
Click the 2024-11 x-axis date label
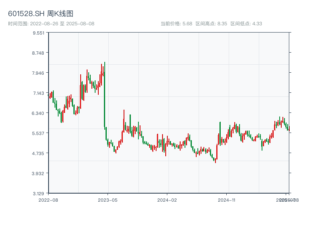point(226,200)
